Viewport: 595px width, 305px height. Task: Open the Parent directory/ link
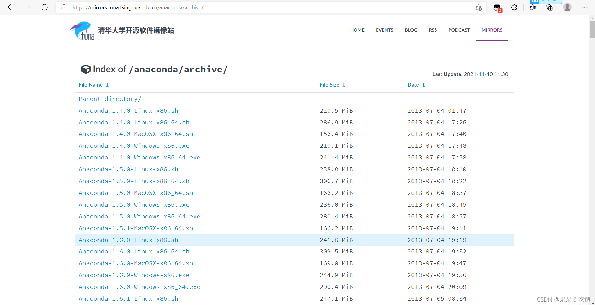[110, 99]
